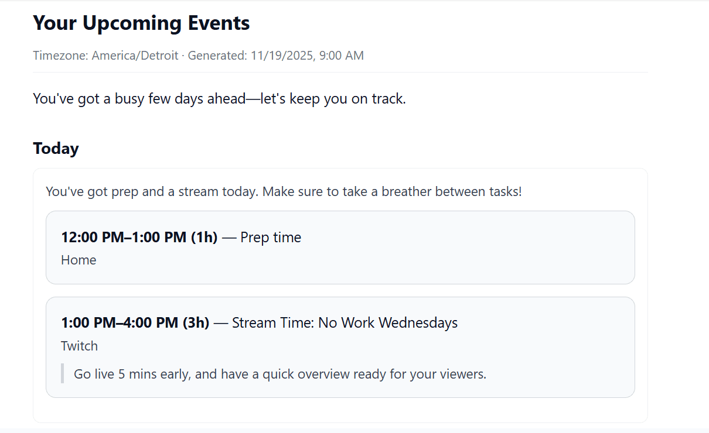Image resolution: width=709 pixels, height=433 pixels.
Task: Click the "Twitch" location text
Action: coord(79,346)
